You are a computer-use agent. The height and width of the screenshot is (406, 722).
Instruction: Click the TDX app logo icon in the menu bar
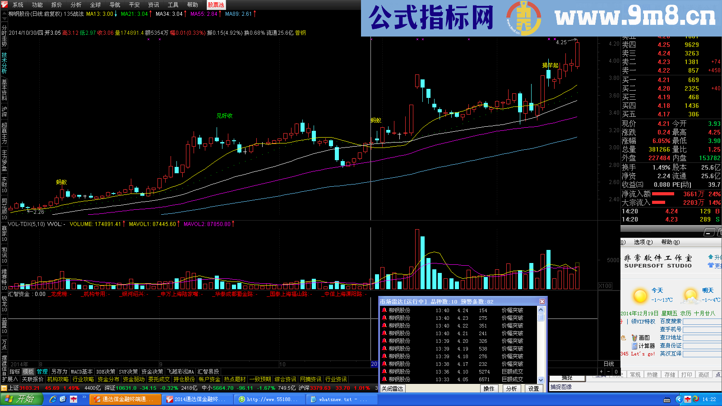pos(5,5)
